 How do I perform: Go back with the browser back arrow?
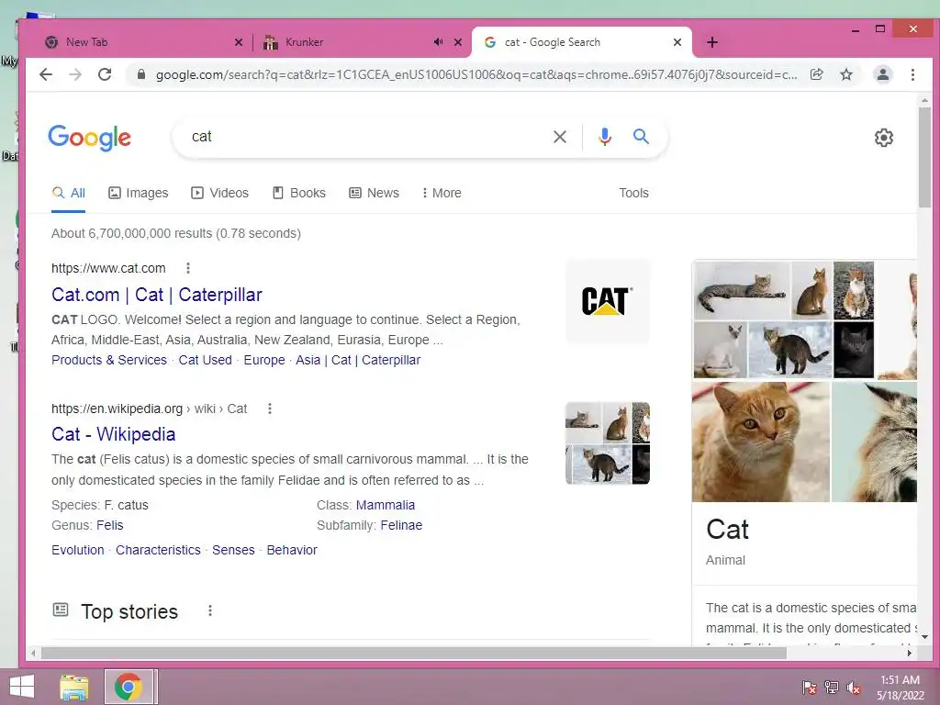[x=46, y=74]
